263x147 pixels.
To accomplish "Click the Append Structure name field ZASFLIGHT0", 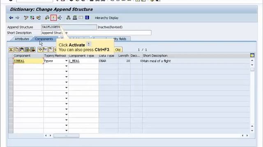I will coord(69,27).
